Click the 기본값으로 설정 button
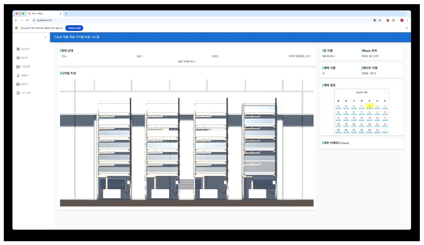 click(74, 28)
